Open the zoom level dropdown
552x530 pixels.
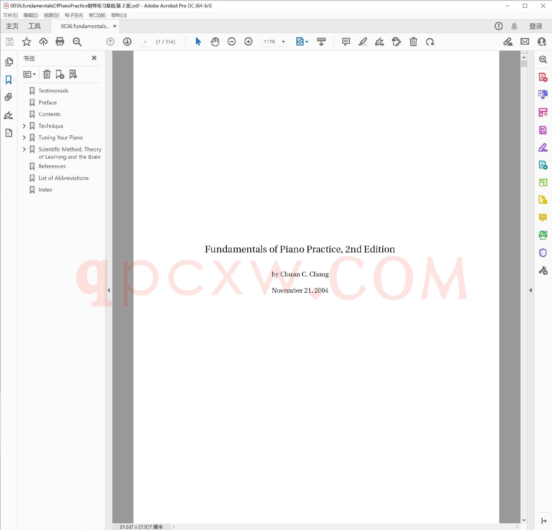283,42
